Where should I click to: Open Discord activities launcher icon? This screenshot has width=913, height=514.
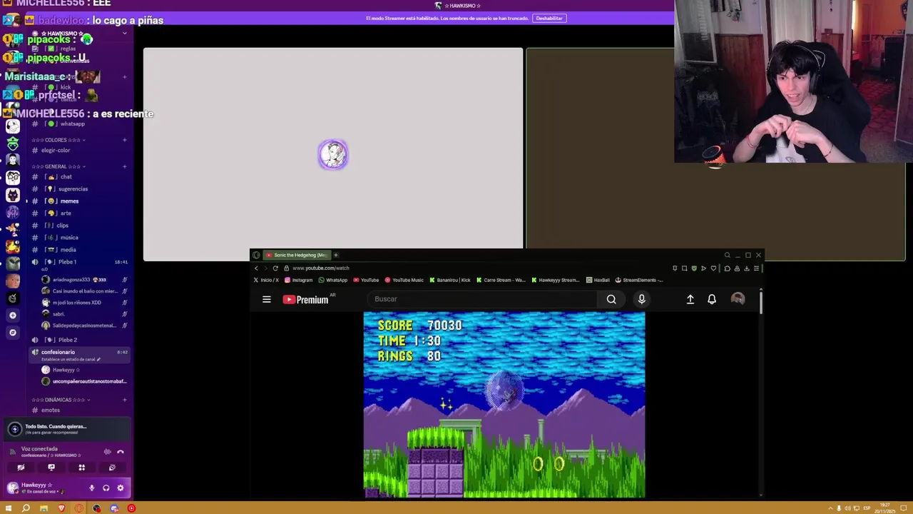[x=81, y=468]
